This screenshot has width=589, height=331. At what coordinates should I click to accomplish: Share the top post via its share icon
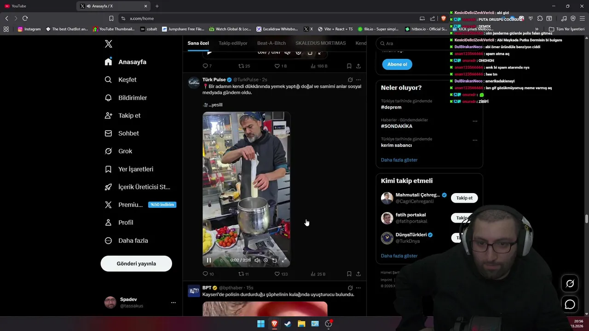click(x=358, y=66)
